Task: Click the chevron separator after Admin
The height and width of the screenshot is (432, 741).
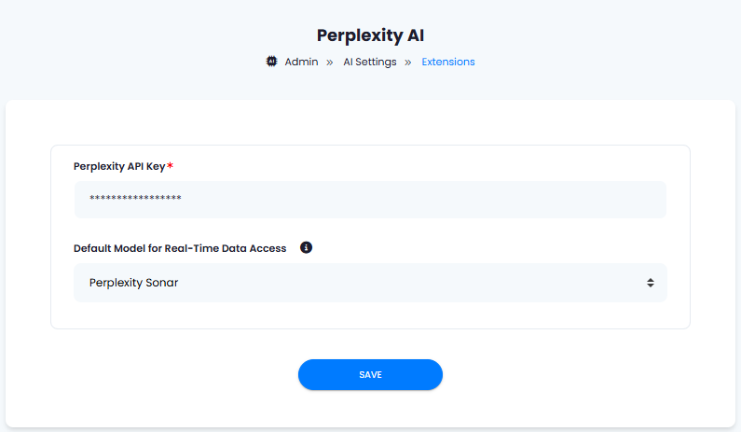Action: pyautogui.click(x=329, y=63)
